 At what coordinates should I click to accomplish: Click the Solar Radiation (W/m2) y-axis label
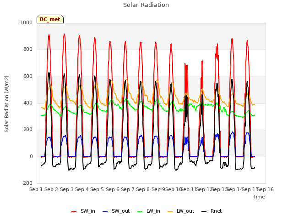click(x=6, y=104)
